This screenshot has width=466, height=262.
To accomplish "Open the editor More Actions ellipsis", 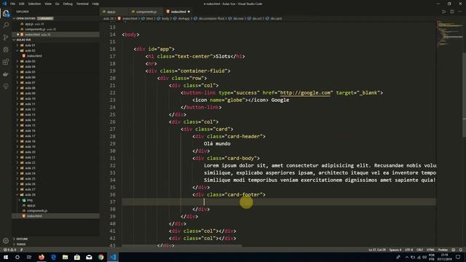I will 459,12.
